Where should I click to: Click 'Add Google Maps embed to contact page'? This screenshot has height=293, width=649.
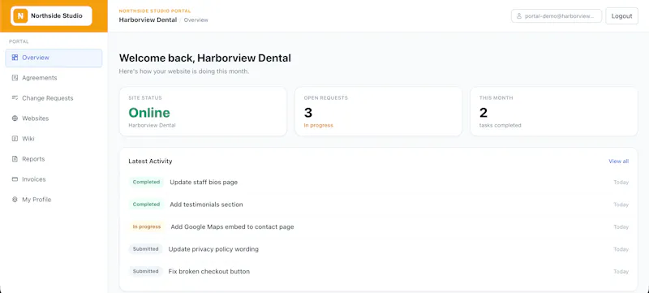click(232, 226)
